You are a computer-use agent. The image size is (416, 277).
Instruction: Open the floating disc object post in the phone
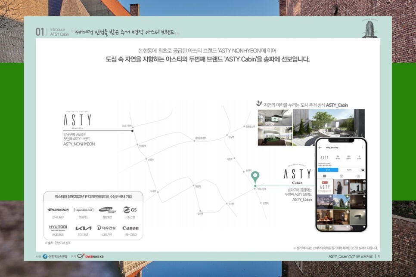pos(357,217)
